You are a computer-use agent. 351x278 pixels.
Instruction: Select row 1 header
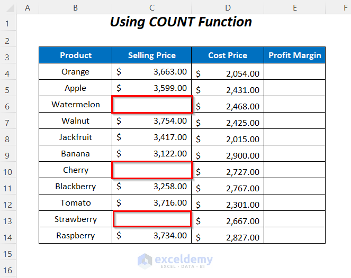click(x=8, y=22)
